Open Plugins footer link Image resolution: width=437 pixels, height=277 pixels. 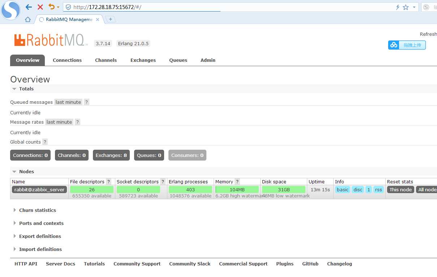click(285, 264)
